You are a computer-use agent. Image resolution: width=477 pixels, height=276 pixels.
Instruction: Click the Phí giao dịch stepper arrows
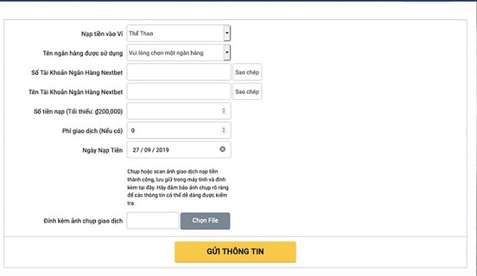tap(224, 130)
